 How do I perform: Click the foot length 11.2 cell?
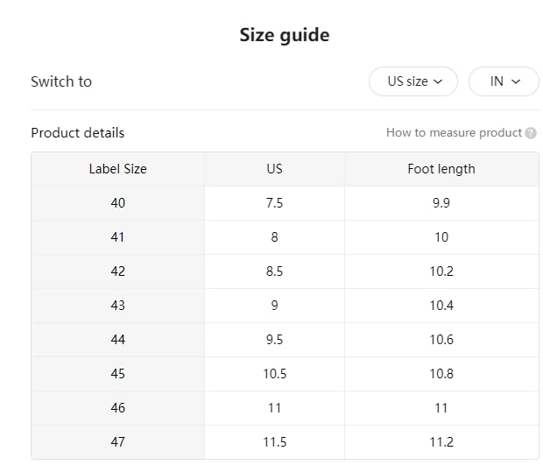[441, 442]
